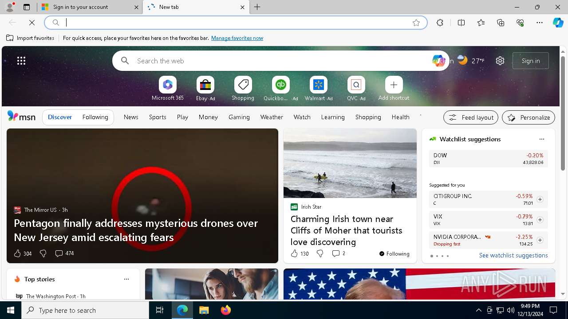This screenshot has height=319, width=568.
Task: Open the Edge profile icon
Action: 9,7
